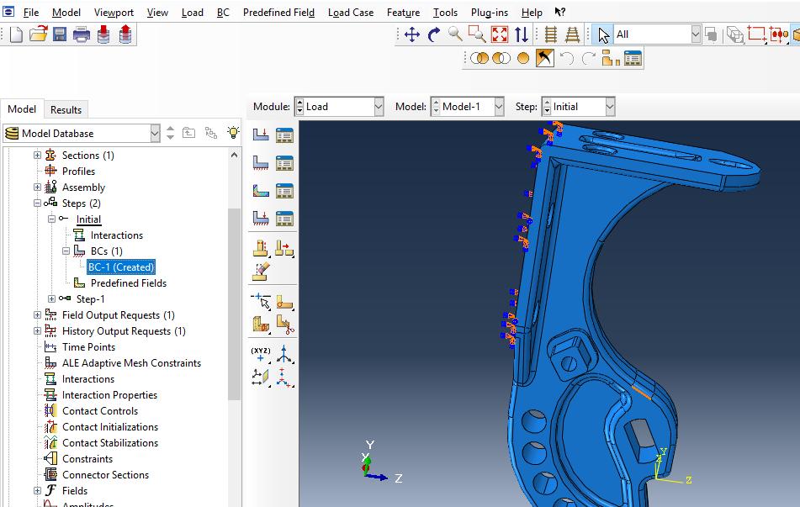Click the Create Load tool
Image resolution: width=800 pixels, height=507 pixels.
click(x=261, y=135)
